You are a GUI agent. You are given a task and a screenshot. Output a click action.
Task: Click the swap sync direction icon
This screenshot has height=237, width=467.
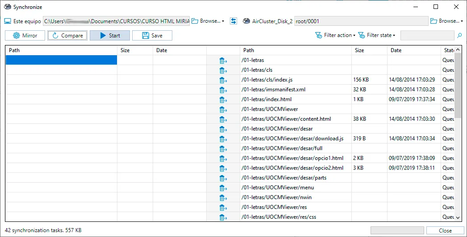click(233, 21)
